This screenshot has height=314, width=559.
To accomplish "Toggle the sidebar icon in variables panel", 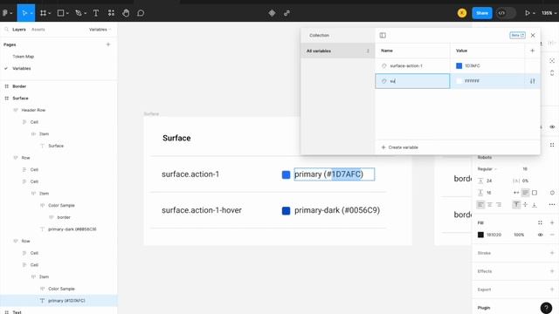I will [x=383, y=35].
